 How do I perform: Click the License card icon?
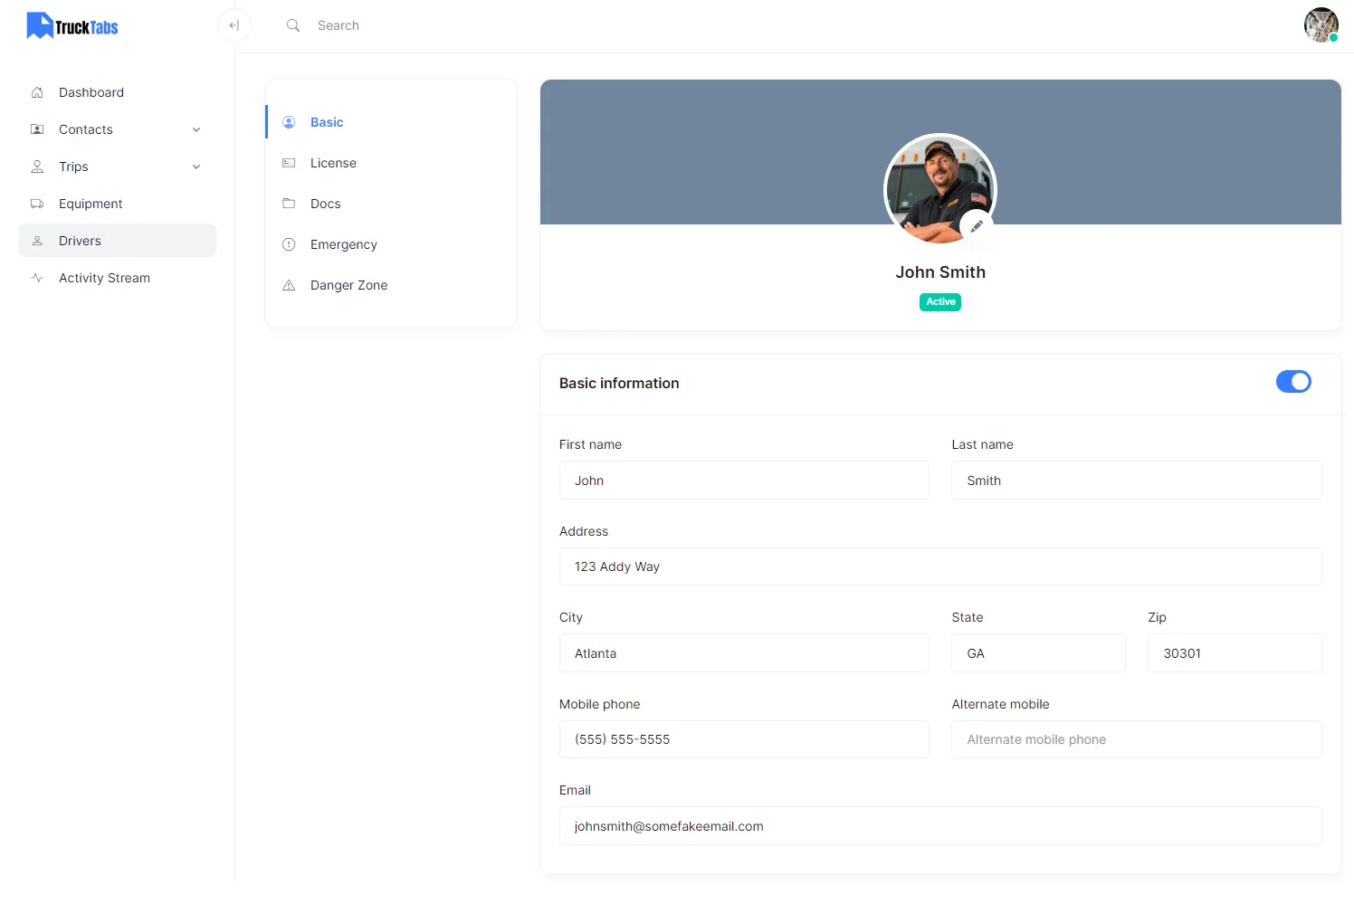coord(289,163)
